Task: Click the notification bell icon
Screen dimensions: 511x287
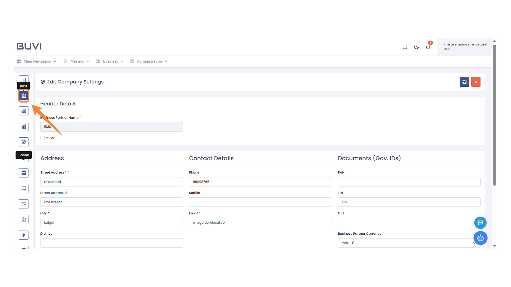Action: (428, 47)
